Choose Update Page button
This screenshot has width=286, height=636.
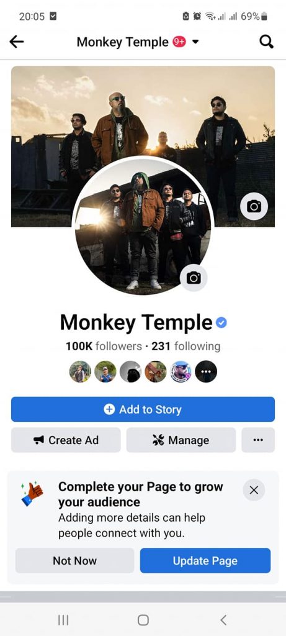205,561
